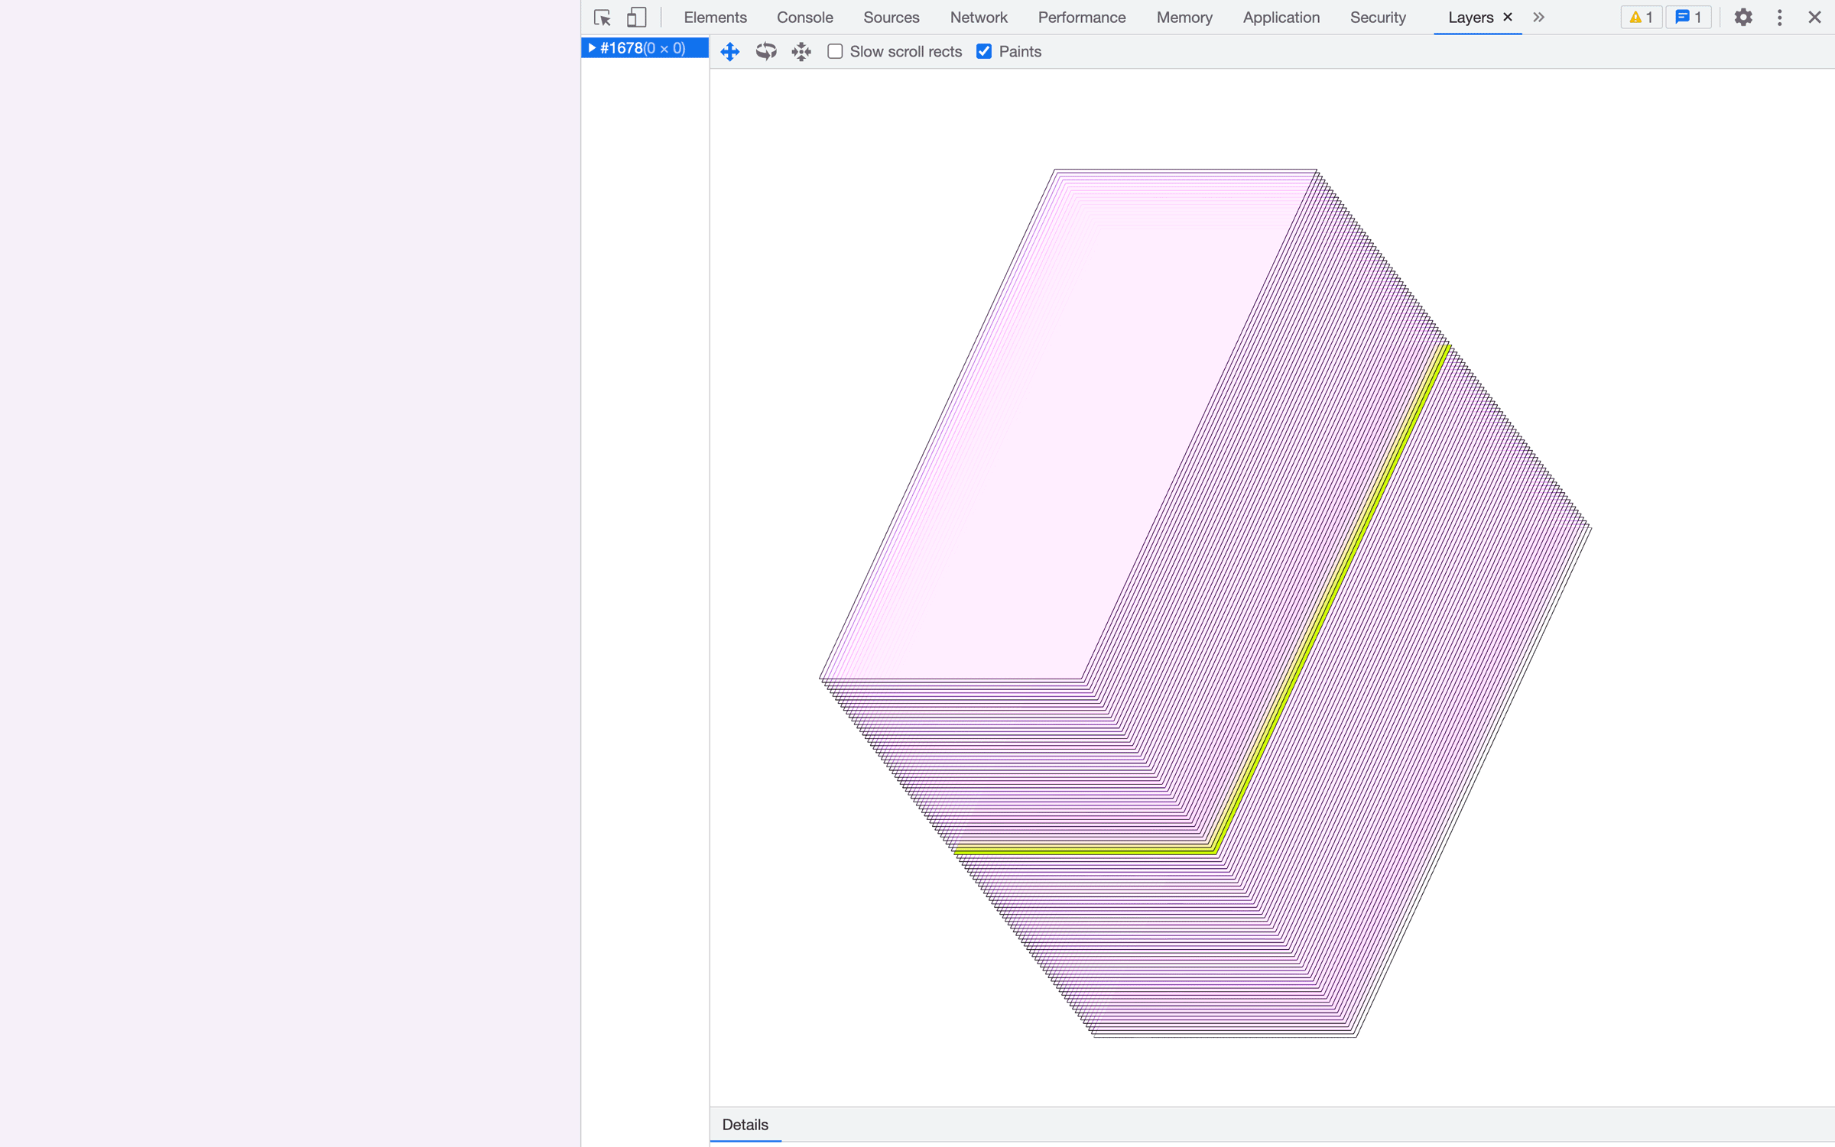This screenshot has width=1835, height=1147.
Task: Disable the Paints checkbox
Action: click(x=984, y=51)
